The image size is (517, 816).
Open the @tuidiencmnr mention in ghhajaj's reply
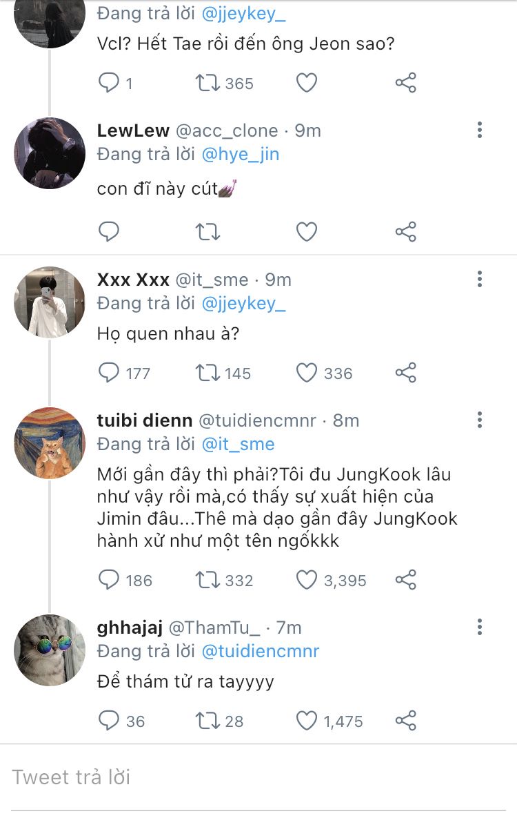261,651
